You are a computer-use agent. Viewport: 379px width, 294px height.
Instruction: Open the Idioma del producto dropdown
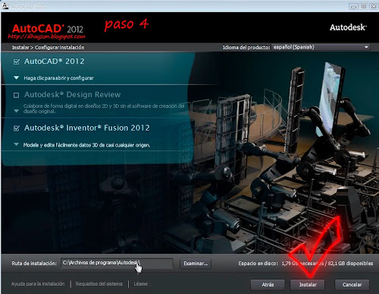point(321,47)
